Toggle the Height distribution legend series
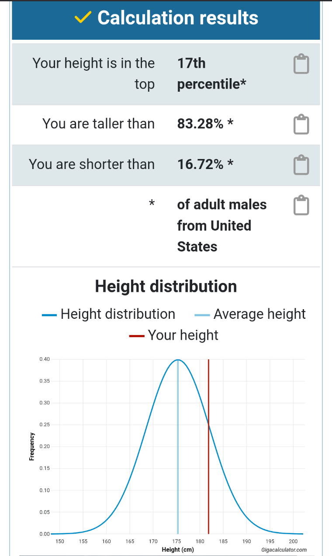This screenshot has width=332, height=556. click(118, 314)
